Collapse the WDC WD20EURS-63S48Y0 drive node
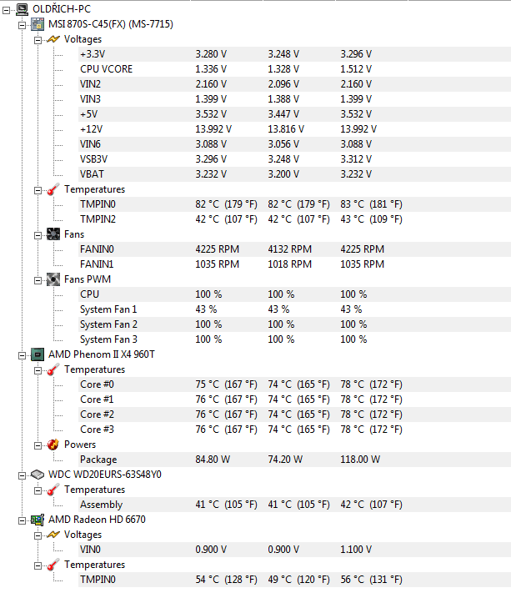Screen dimensions: 511x608 click(23, 475)
